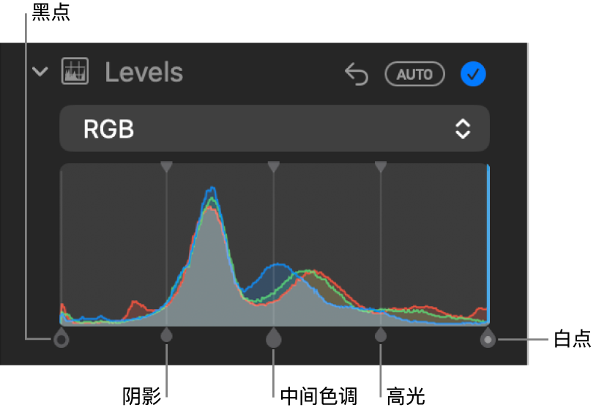Collapse the Levels section chevron
The image size is (596, 413).
40,72
